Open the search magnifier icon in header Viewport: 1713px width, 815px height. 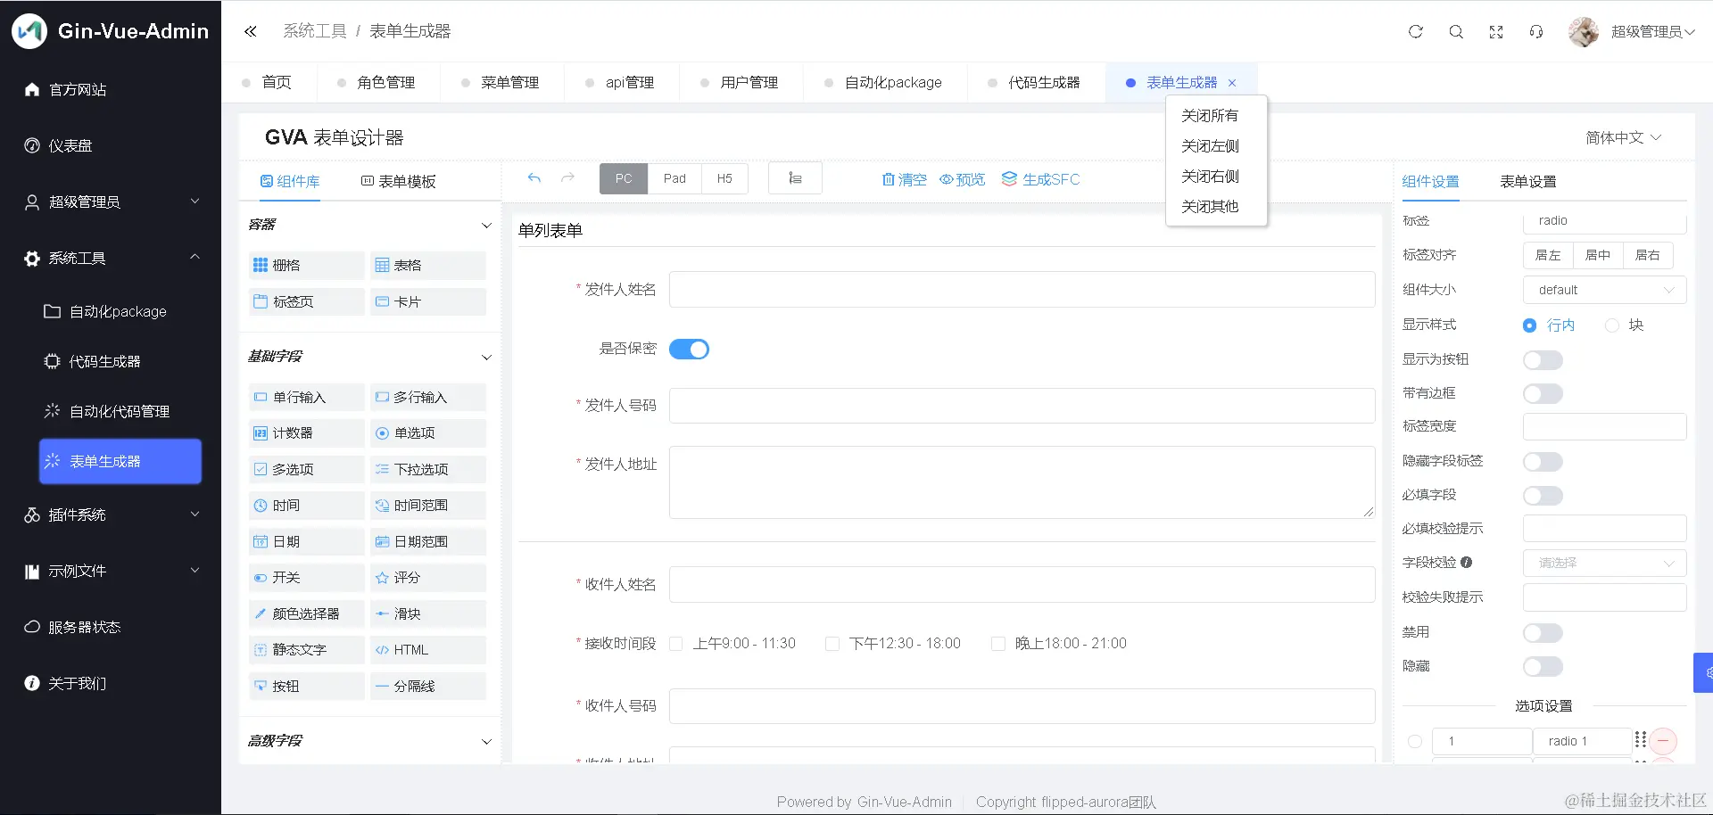click(x=1456, y=32)
